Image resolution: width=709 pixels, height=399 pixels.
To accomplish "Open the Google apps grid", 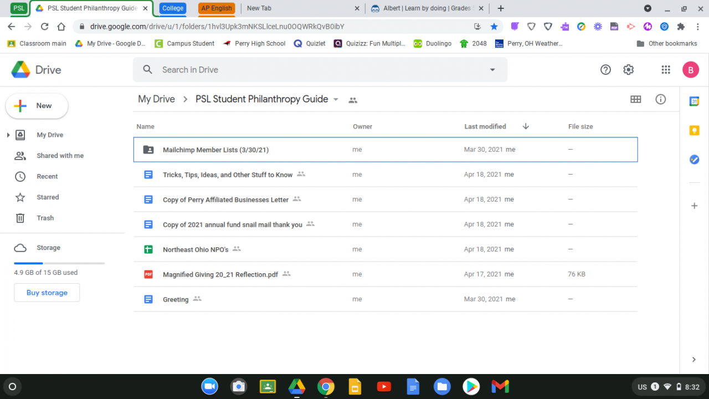I will click(x=666, y=70).
